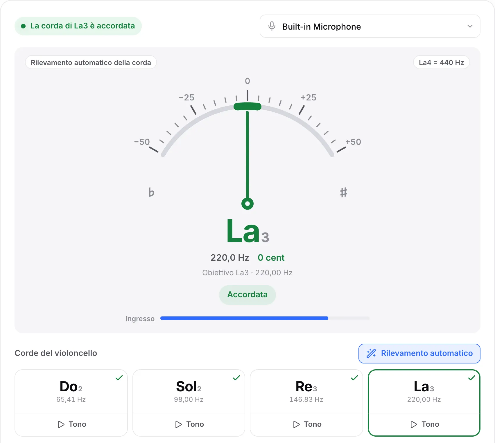Click the green in-tune zone on the arc
The height and width of the screenshot is (443, 495).
pyautogui.click(x=247, y=107)
